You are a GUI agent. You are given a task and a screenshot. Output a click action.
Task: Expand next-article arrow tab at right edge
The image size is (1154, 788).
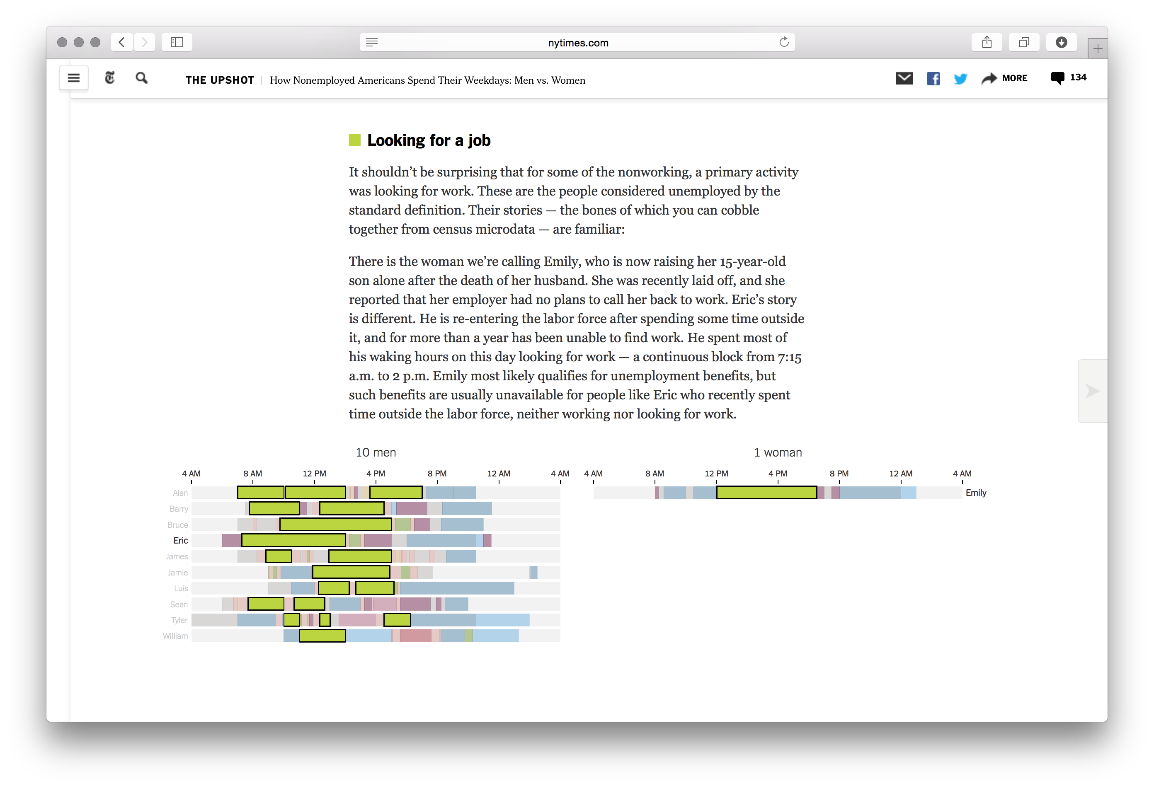point(1092,391)
